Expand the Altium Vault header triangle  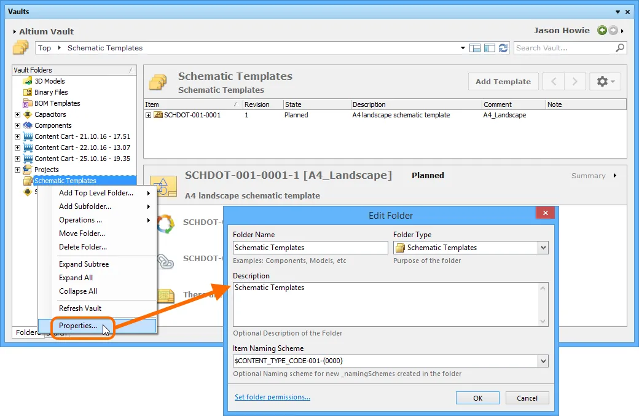[15, 31]
